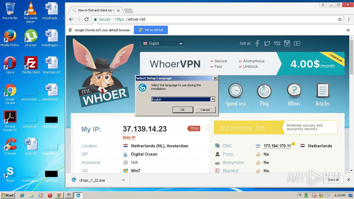This screenshot has height=199, width=354.
Task: Open the Opera desktop shortcut
Action: tap(10, 65)
